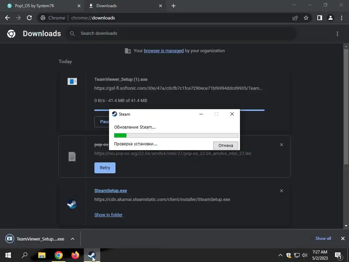The width and height of the screenshot is (349, 262).
Task: Click the SteamSetup.exe Steam file icon
Action: coord(72,204)
